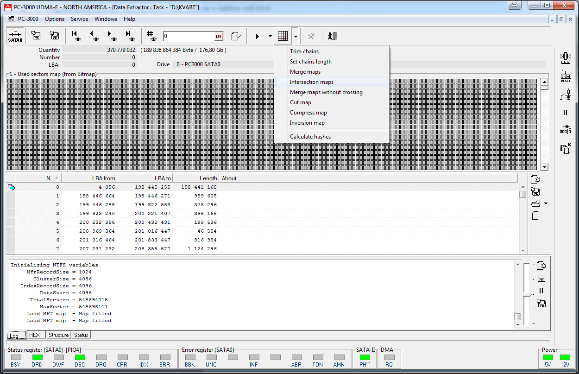
Task: Click the hammer and wrench utilities icon
Action: pyautogui.click(x=311, y=36)
